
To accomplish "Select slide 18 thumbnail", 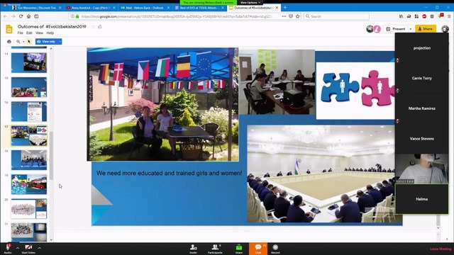I will [29, 160].
